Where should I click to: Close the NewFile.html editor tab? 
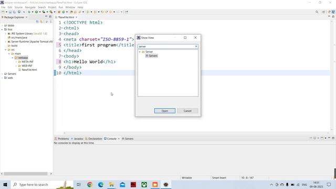pos(76,17)
